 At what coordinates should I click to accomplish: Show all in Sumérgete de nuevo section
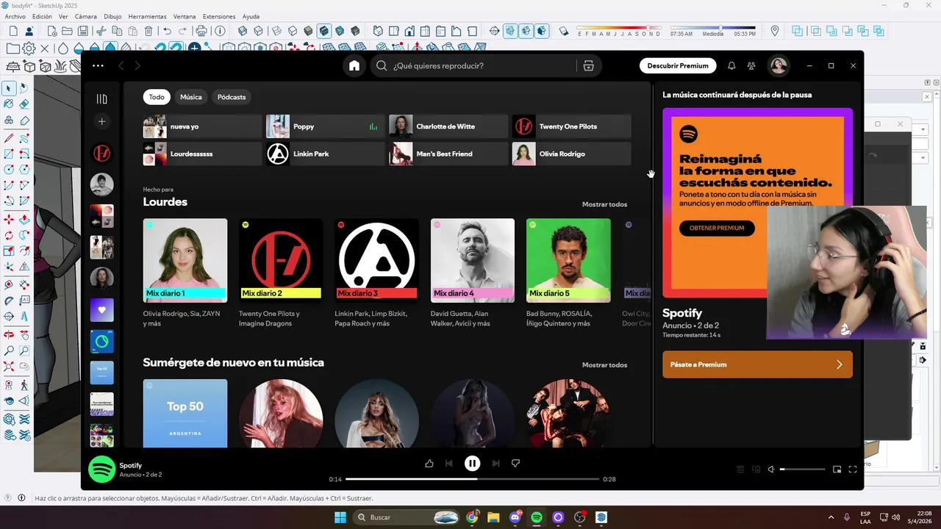pyautogui.click(x=604, y=365)
